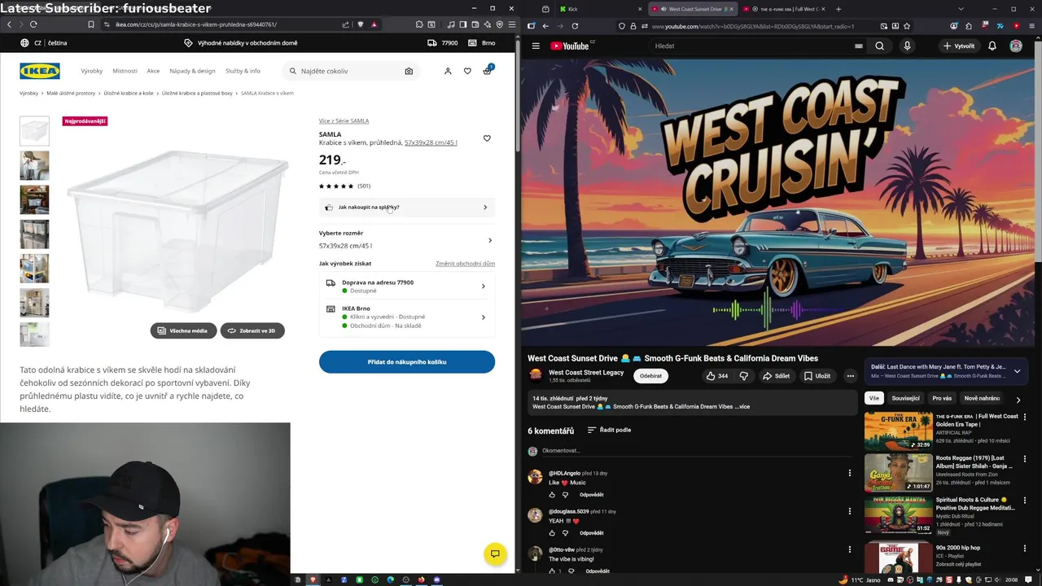Open IKEA favorites heart in header
1042x586 pixels.
(467, 71)
